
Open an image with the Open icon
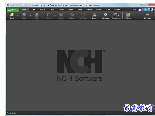[12, 16]
